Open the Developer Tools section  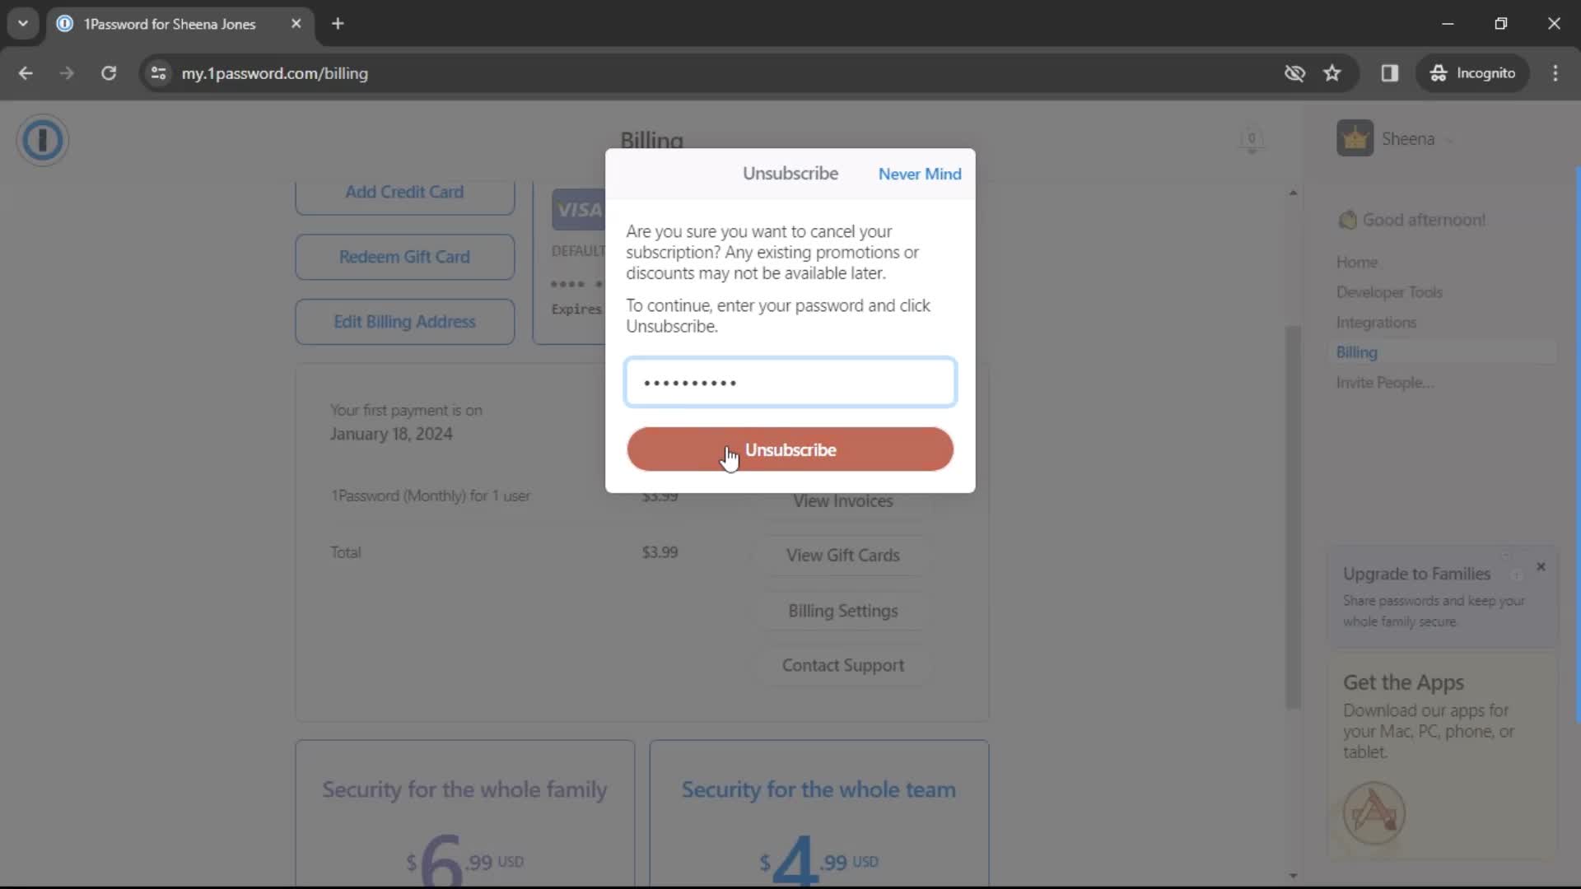coord(1391,291)
